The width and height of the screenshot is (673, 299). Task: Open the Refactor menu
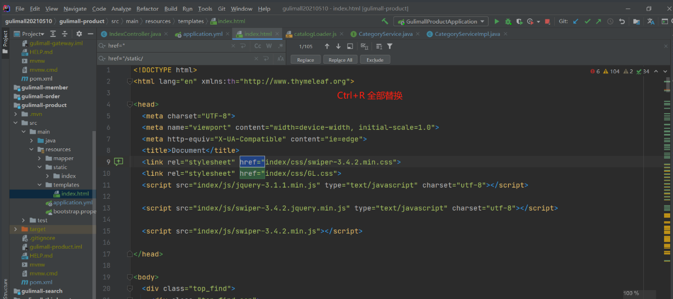(147, 9)
